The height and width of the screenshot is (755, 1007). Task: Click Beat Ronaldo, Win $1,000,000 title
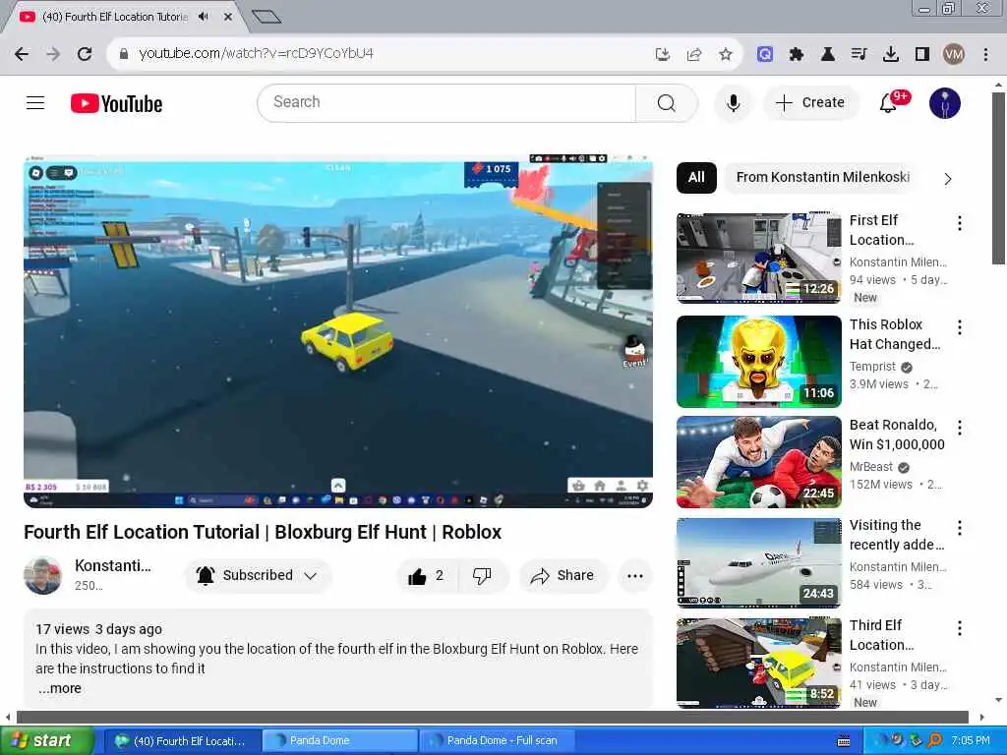897,435
